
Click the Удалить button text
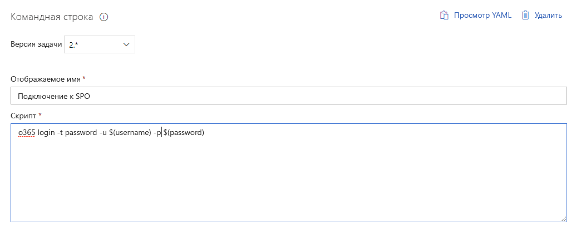(x=548, y=16)
